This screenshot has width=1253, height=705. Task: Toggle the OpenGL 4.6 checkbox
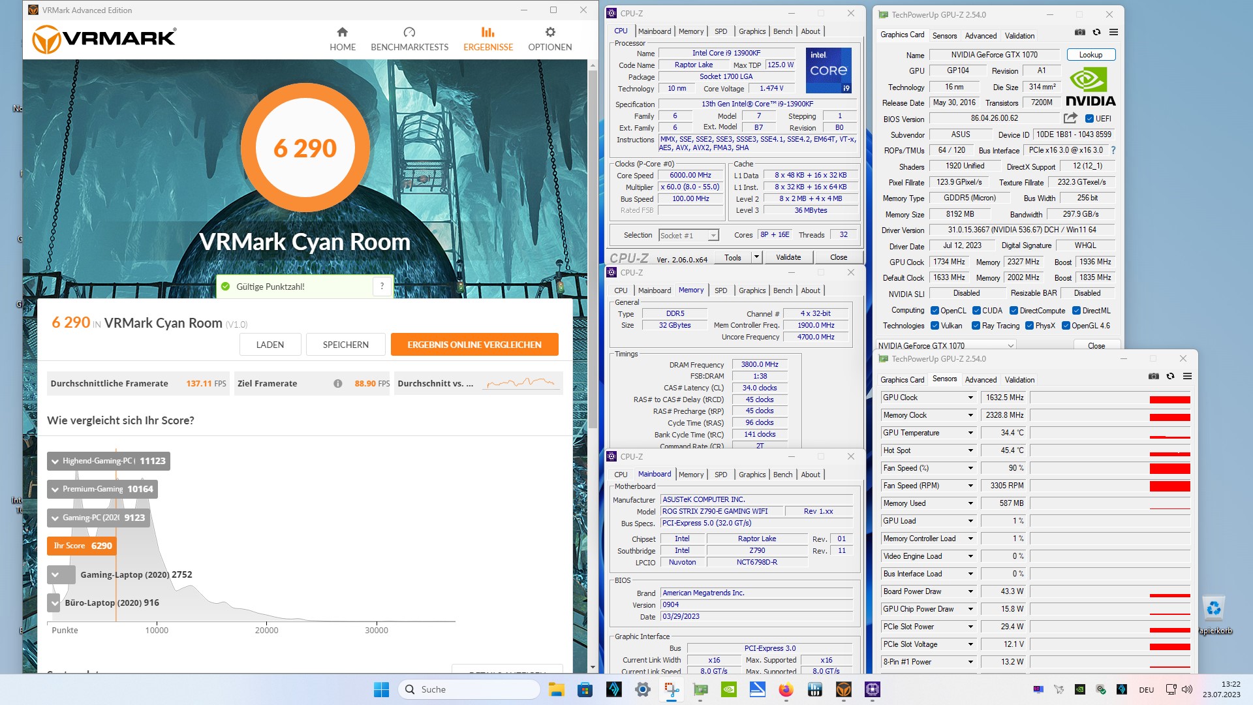(1066, 326)
